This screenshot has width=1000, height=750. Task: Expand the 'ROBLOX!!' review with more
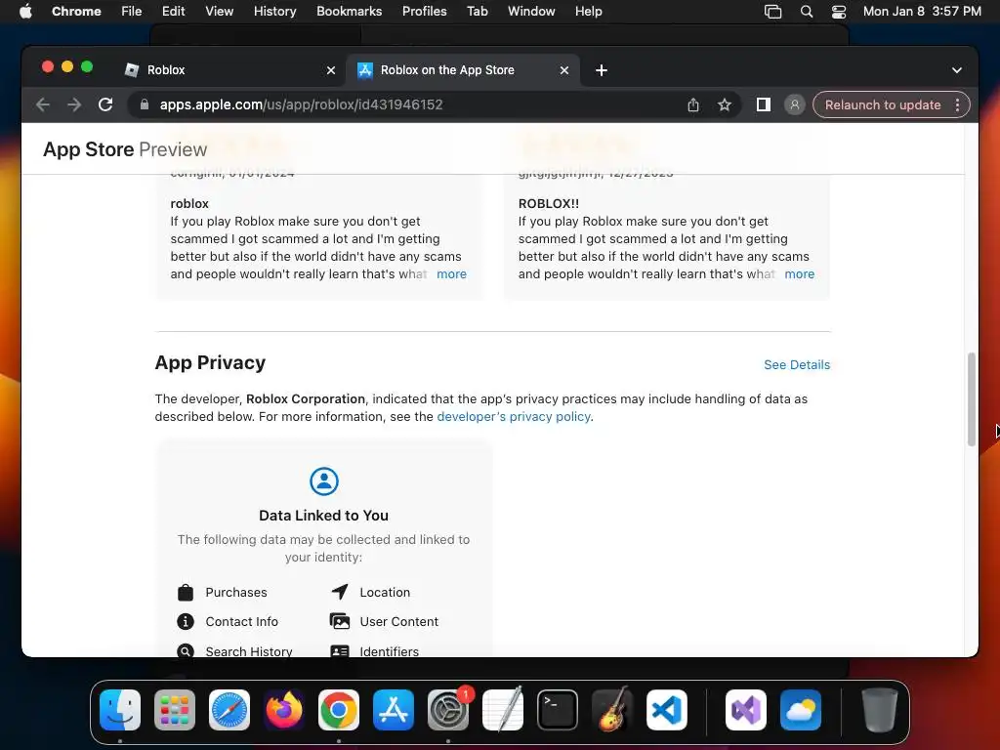[x=799, y=273]
